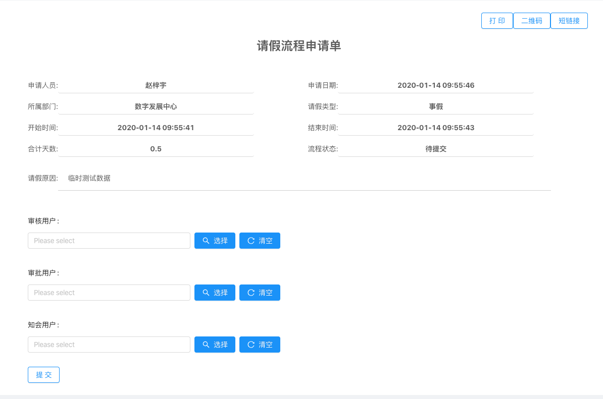The image size is (603, 399).
Task: Click the 知会用户 Please select input field
Action: point(109,345)
